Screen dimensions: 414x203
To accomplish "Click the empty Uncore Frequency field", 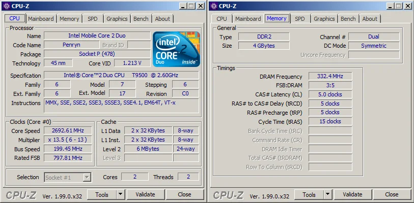I will tap(374, 55).
